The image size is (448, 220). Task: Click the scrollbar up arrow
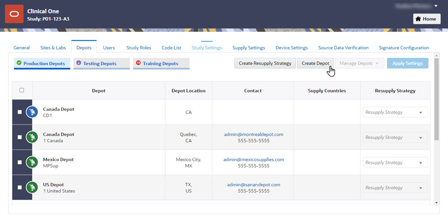(436, 55)
